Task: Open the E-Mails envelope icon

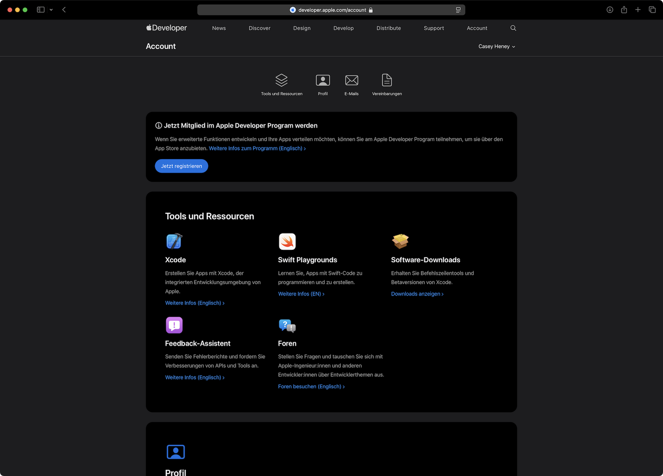Action: 351,80
